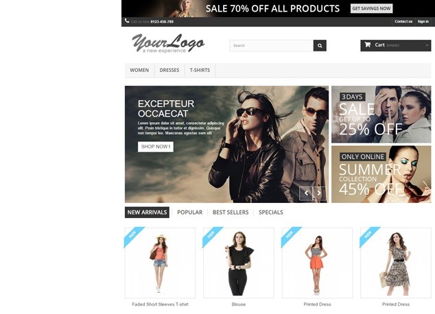
Task: Advance slider with right arrow
Action: 319,193
